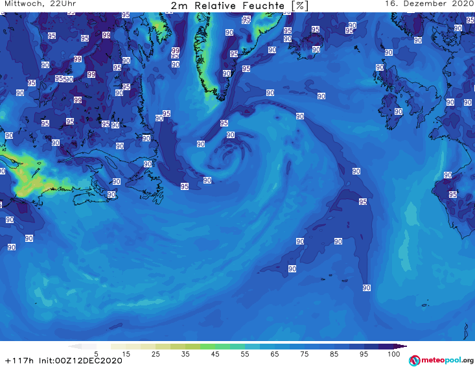Click the 'Init:00Z12DEC2020' run label
Viewport: 475px width, 367px height.
80,361
